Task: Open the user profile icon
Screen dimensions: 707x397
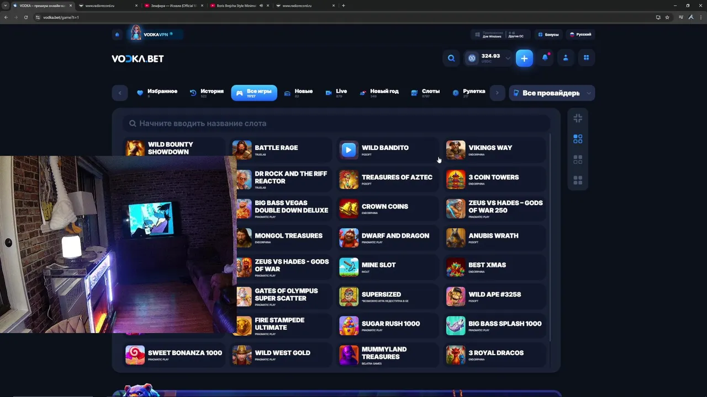Action: coord(566,58)
